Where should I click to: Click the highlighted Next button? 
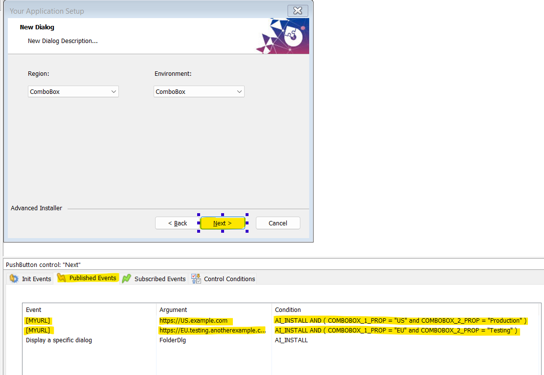pos(223,223)
